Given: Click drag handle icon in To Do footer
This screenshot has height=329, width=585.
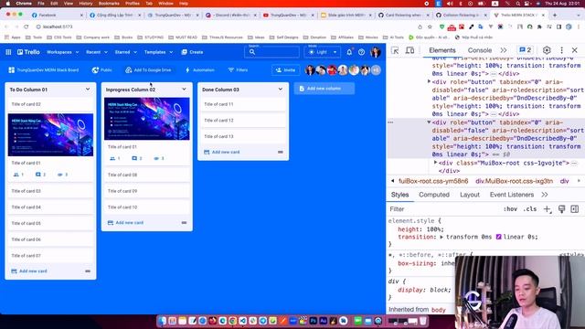Looking at the screenshot, I should [x=88, y=271].
